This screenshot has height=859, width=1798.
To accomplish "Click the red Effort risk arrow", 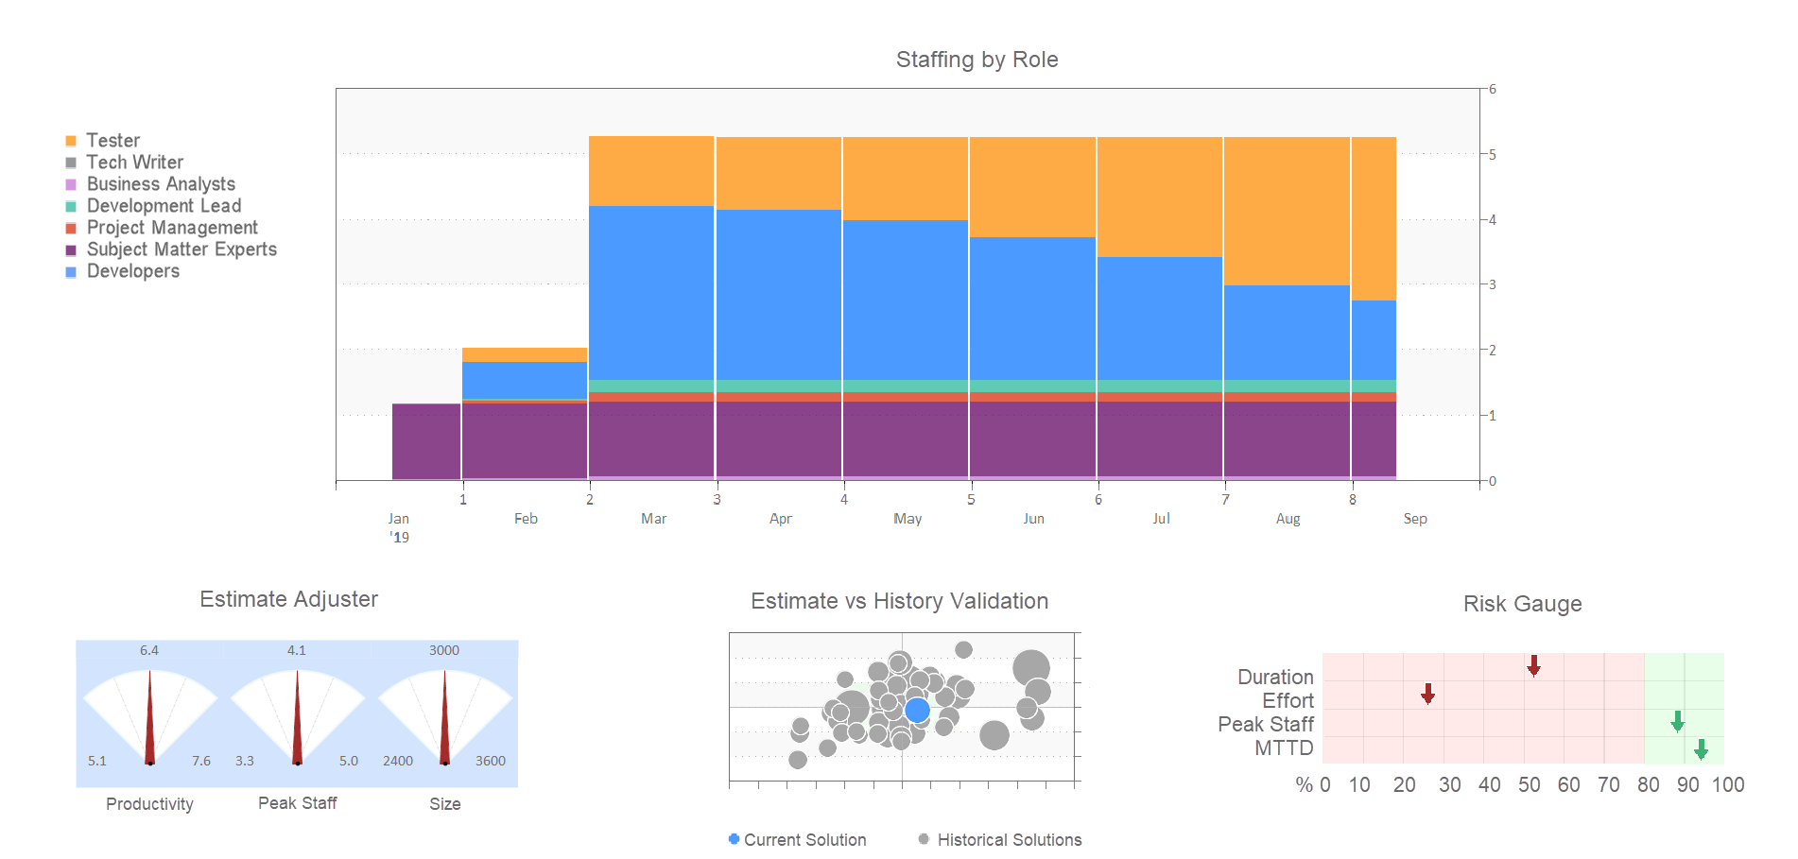I will (1427, 695).
